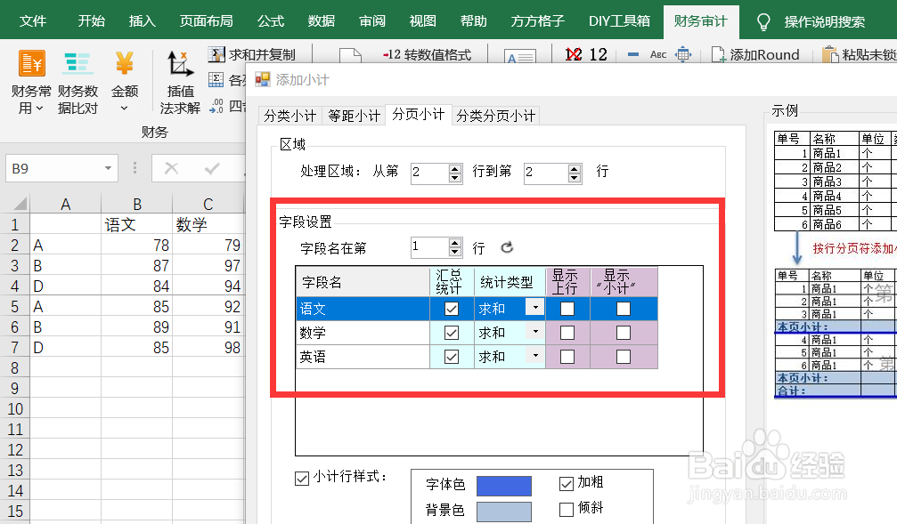
Task: Adjust the 字段名在第 row spinner
Action: [455, 247]
